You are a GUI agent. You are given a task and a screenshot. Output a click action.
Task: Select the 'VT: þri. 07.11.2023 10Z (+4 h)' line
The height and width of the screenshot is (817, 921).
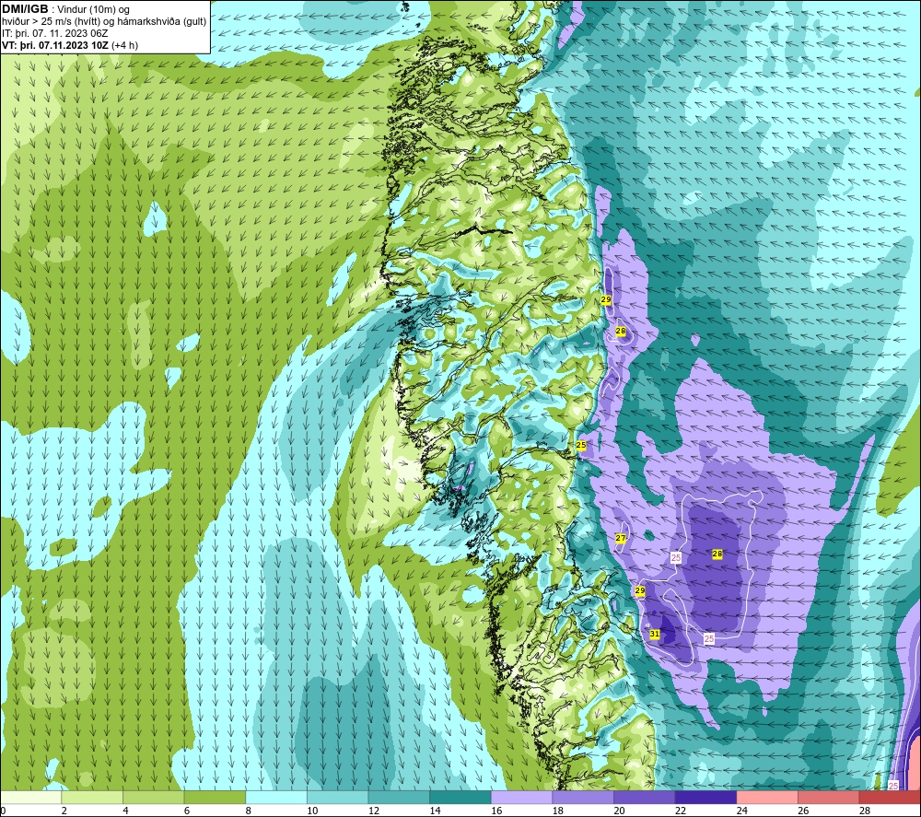(x=70, y=45)
